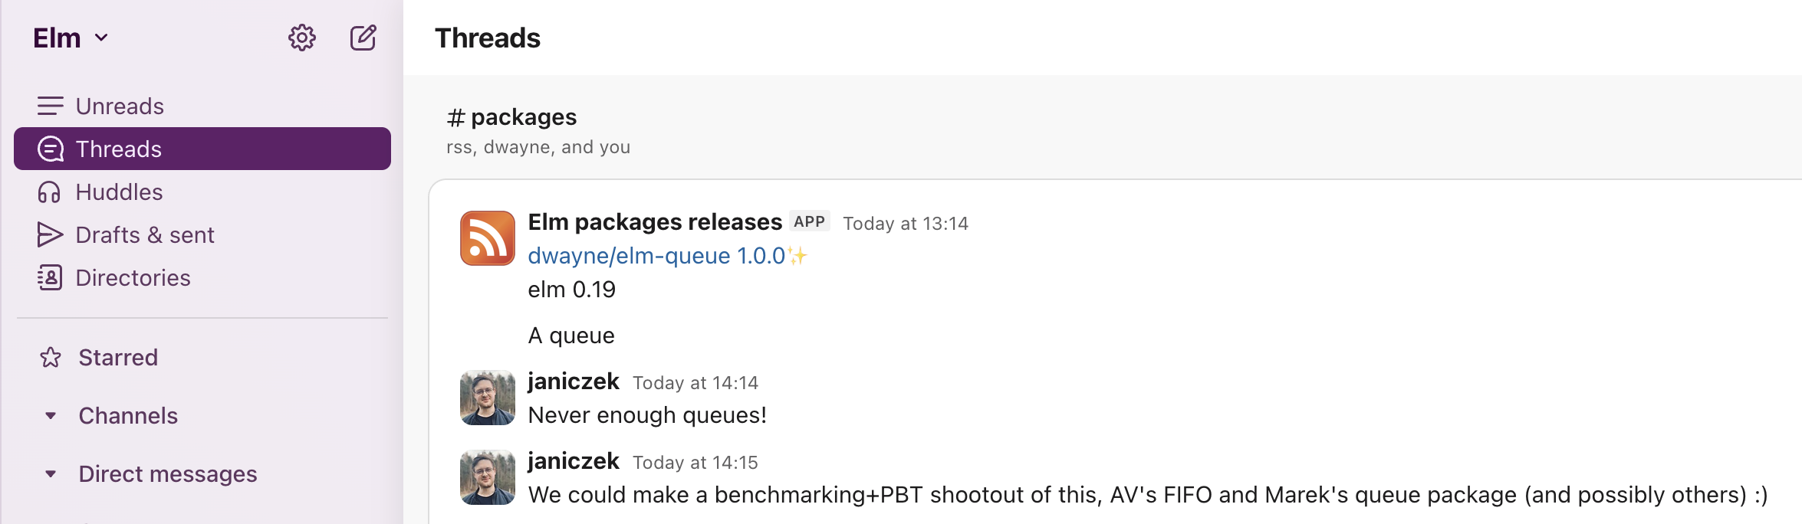Viewport: 1802px width, 524px height.
Task: Click janiczek's avatar on 14:14 message
Action: tap(488, 398)
